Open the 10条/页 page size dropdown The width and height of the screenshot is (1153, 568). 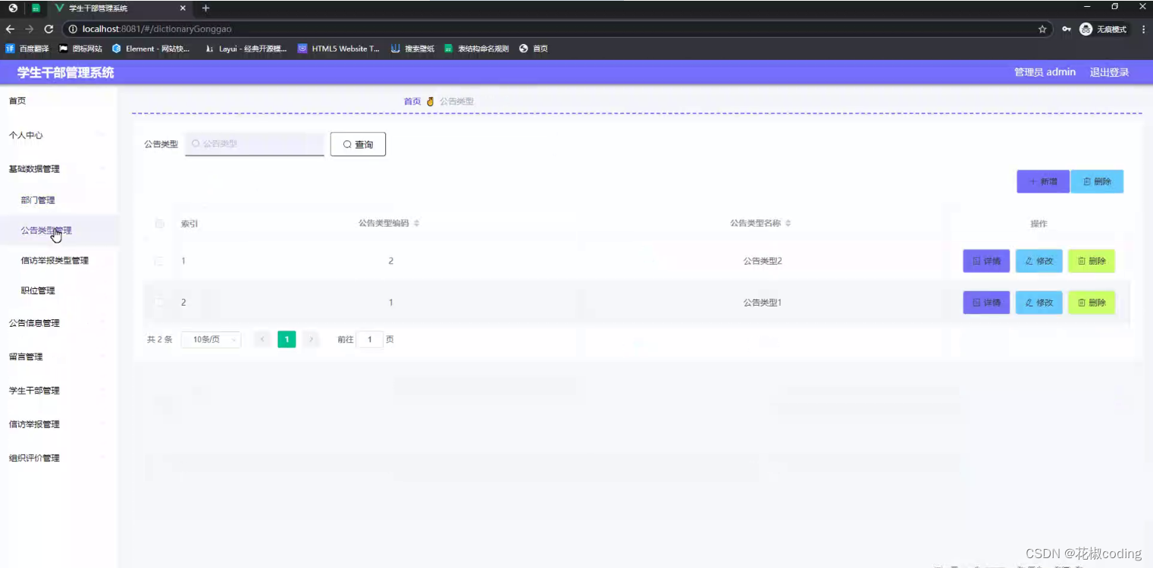coord(211,340)
